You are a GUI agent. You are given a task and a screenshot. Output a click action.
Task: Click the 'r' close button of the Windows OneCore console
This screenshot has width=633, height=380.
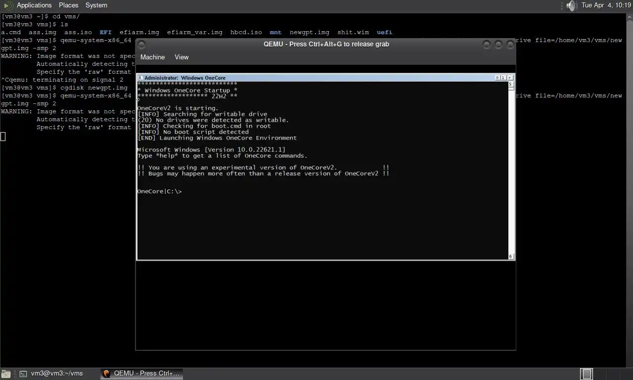point(510,78)
